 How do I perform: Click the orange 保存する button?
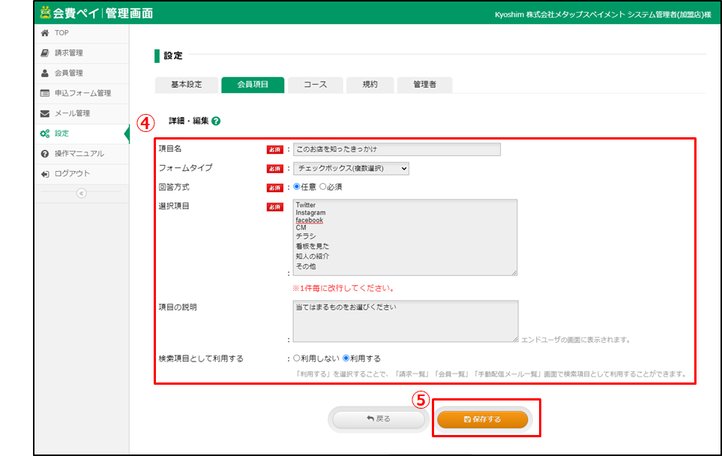click(483, 419)
